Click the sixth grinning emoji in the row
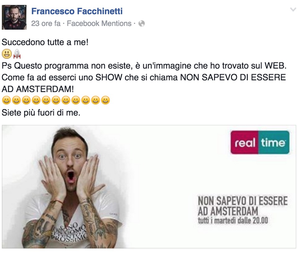This screenshot has width=300, height=254. point(56,100)
